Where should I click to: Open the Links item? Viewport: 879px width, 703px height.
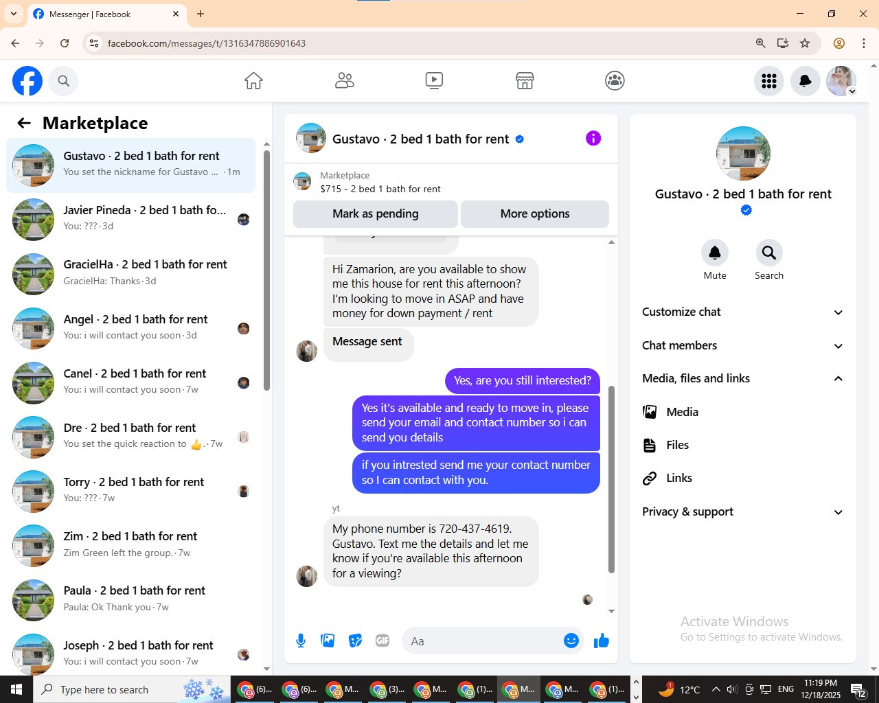[742, 478]
